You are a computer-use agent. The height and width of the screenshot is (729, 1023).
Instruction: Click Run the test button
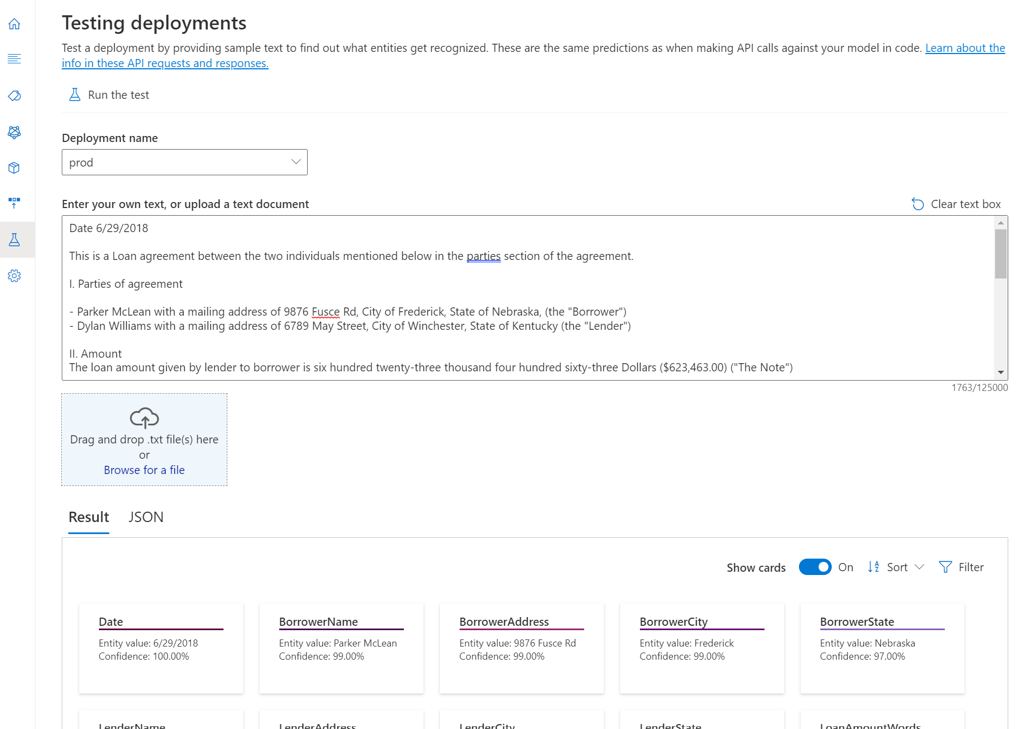coord(109,95)
